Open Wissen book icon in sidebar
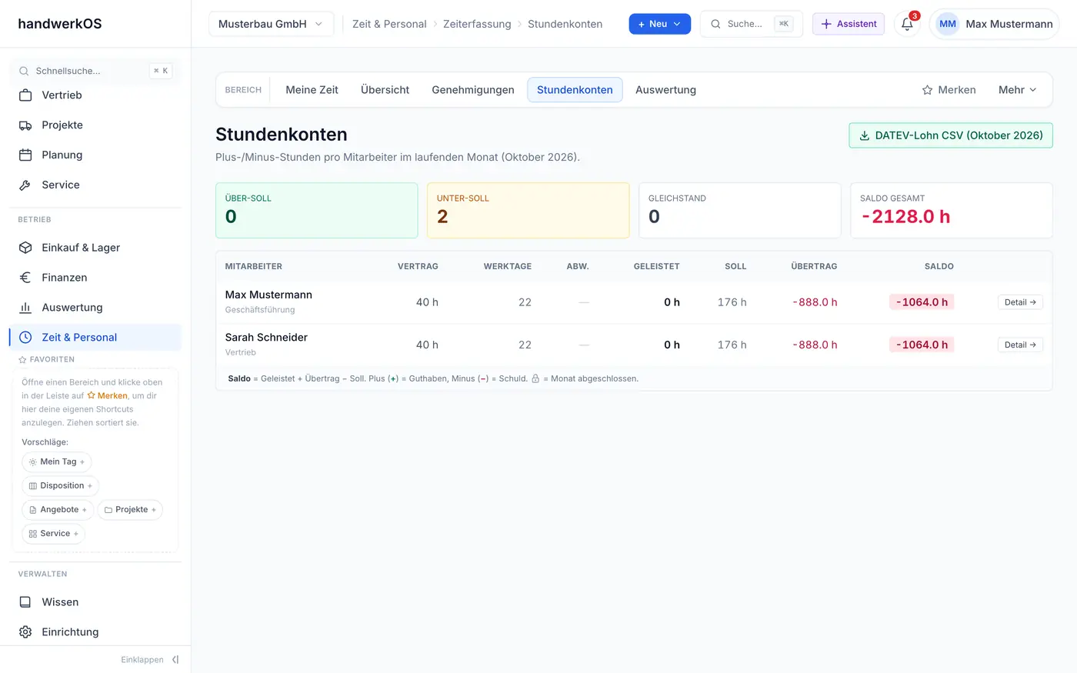The height and width of the screenshot is (673, 1077). [x=25, y=602]
